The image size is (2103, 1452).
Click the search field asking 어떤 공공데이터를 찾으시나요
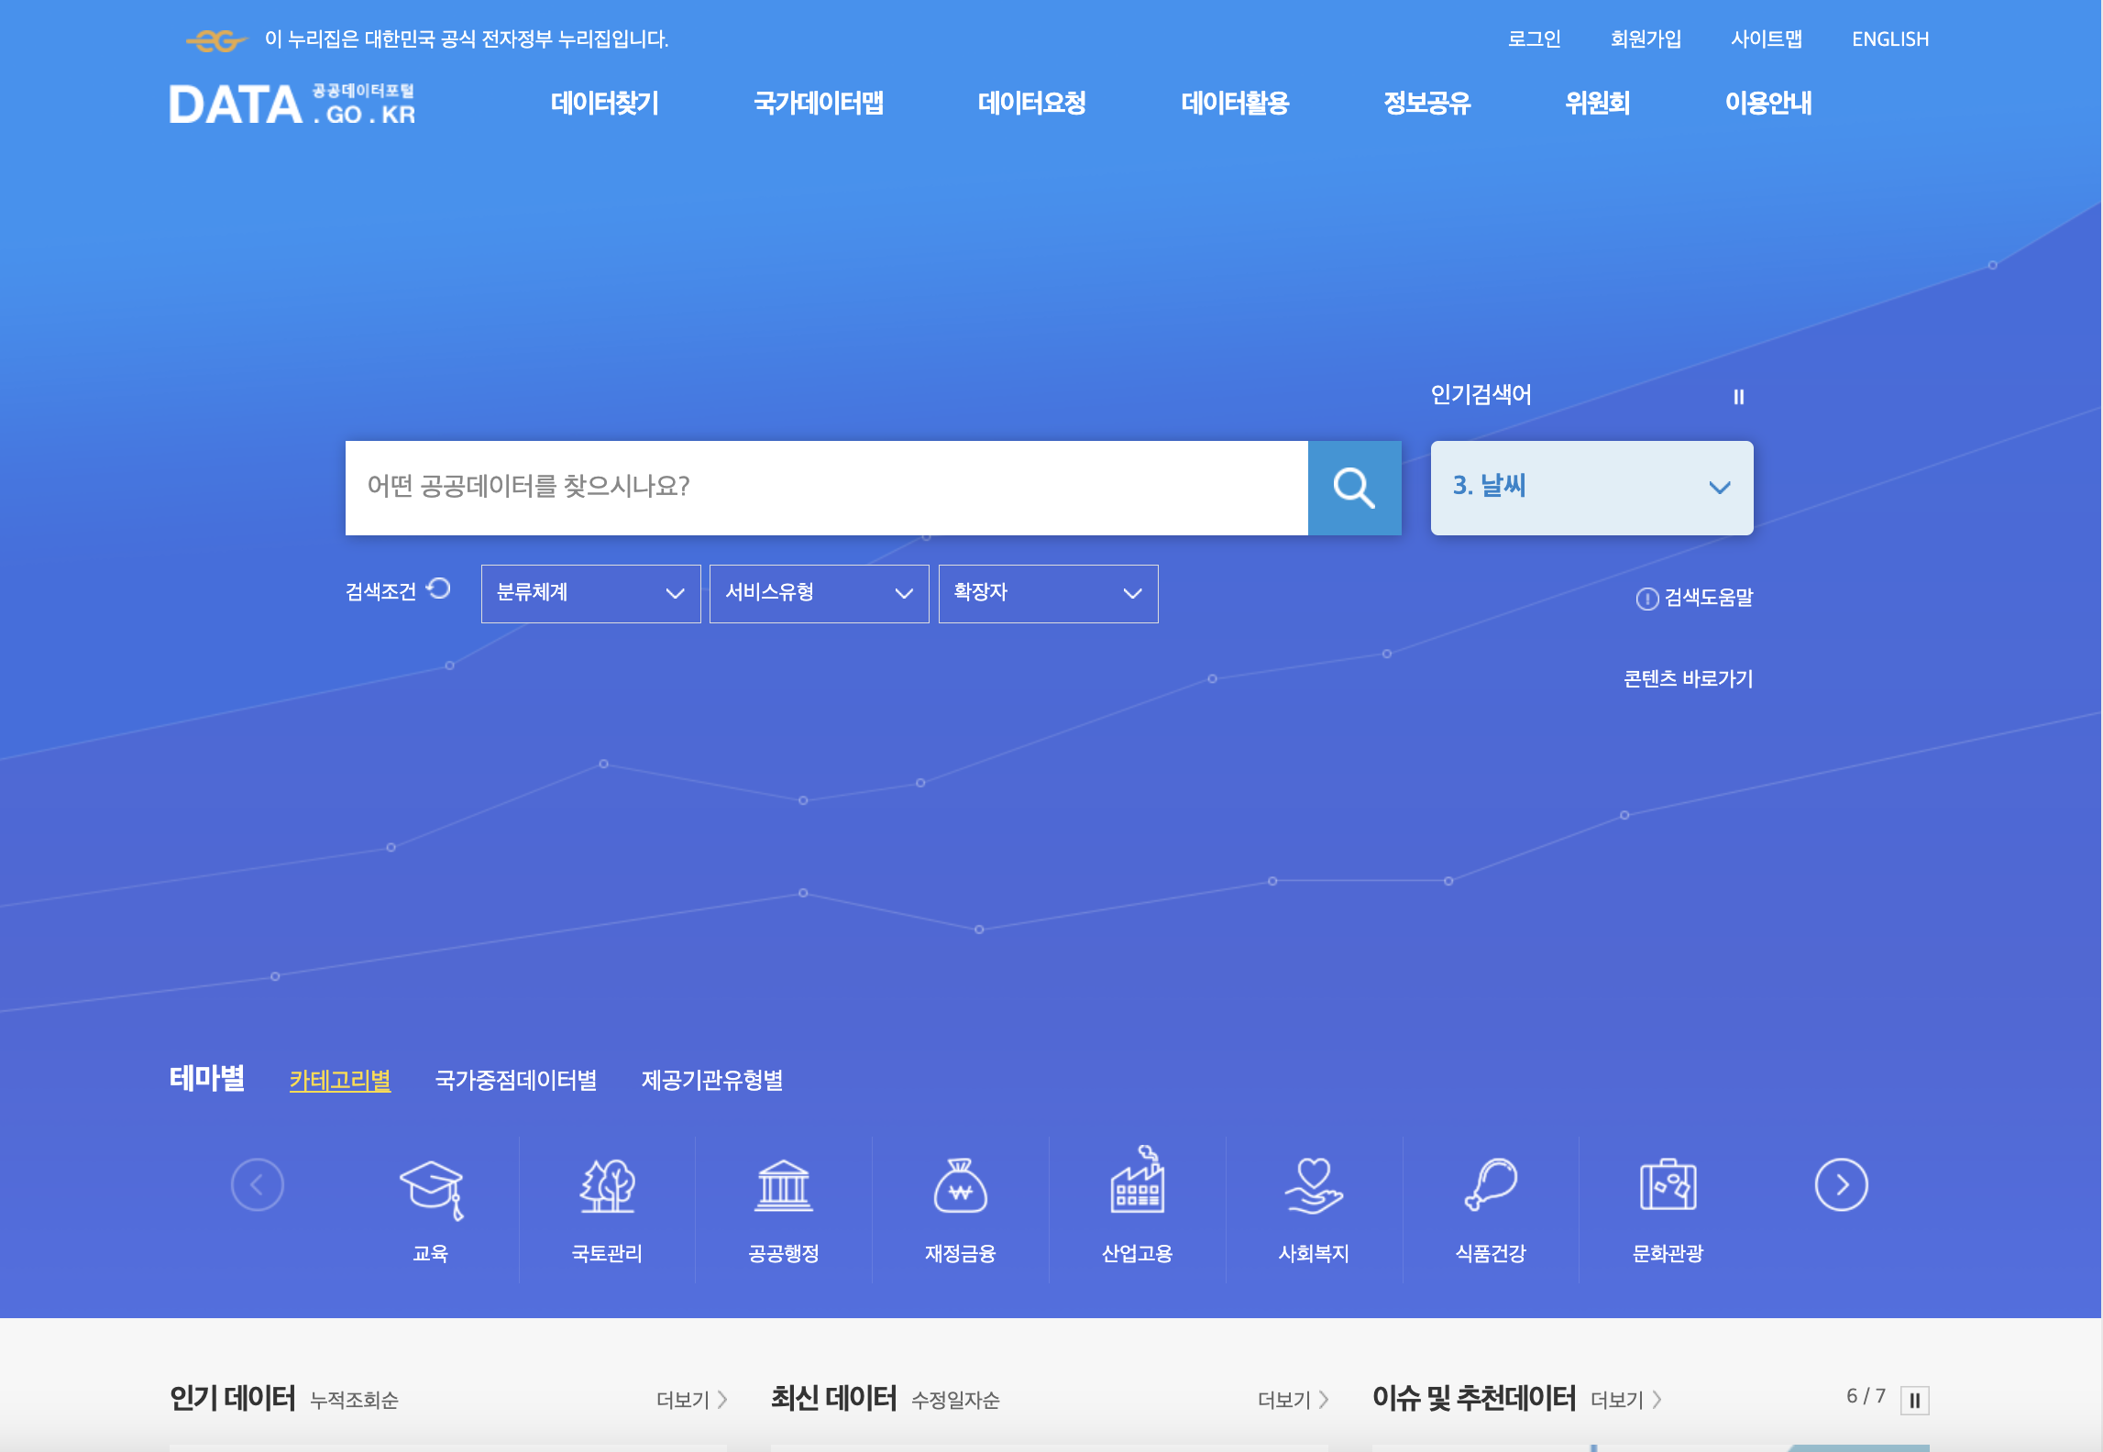tap(825, 488)
